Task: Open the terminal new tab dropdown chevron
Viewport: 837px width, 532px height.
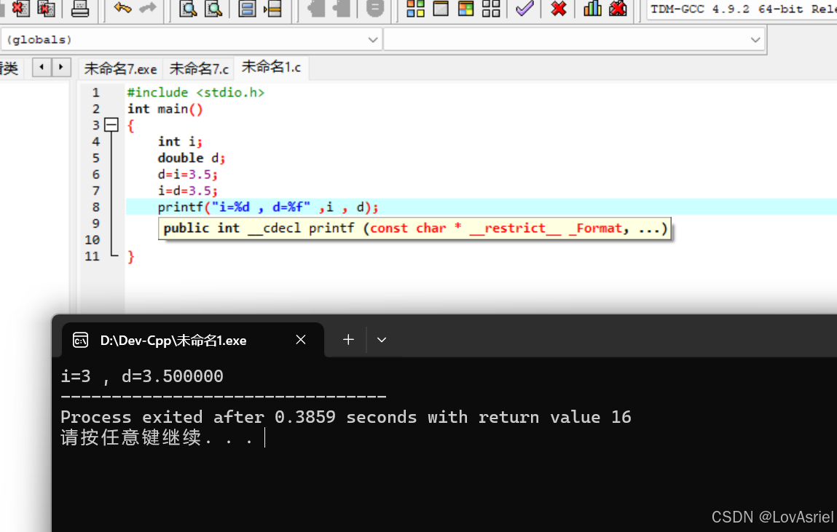Action: click(x=381, y=340)
